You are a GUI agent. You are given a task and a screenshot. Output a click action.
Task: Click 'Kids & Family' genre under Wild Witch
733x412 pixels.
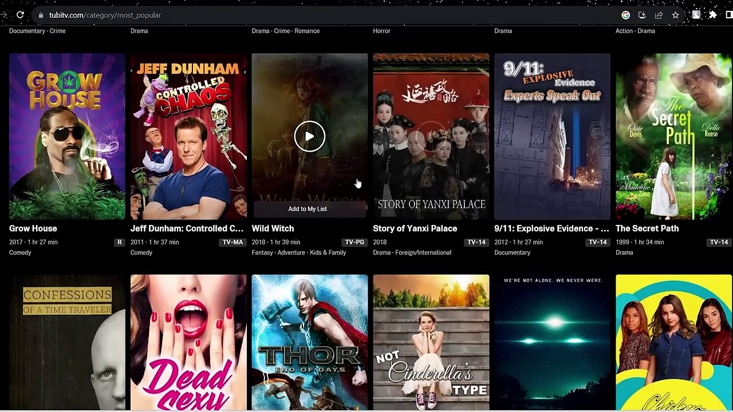(328, 252)
